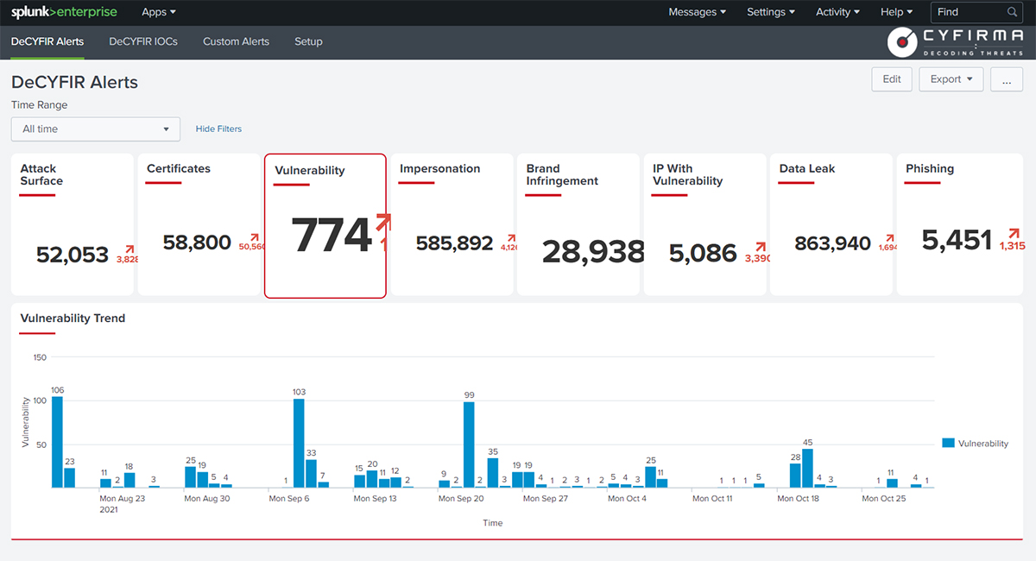1036x561 pixels.
Task: Click the bar labeled 99
Action: tap(469, 445)
